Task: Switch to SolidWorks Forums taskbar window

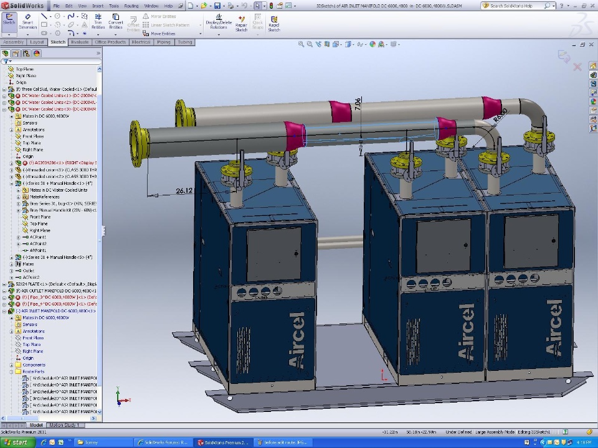Action: (x=163, y=442)
